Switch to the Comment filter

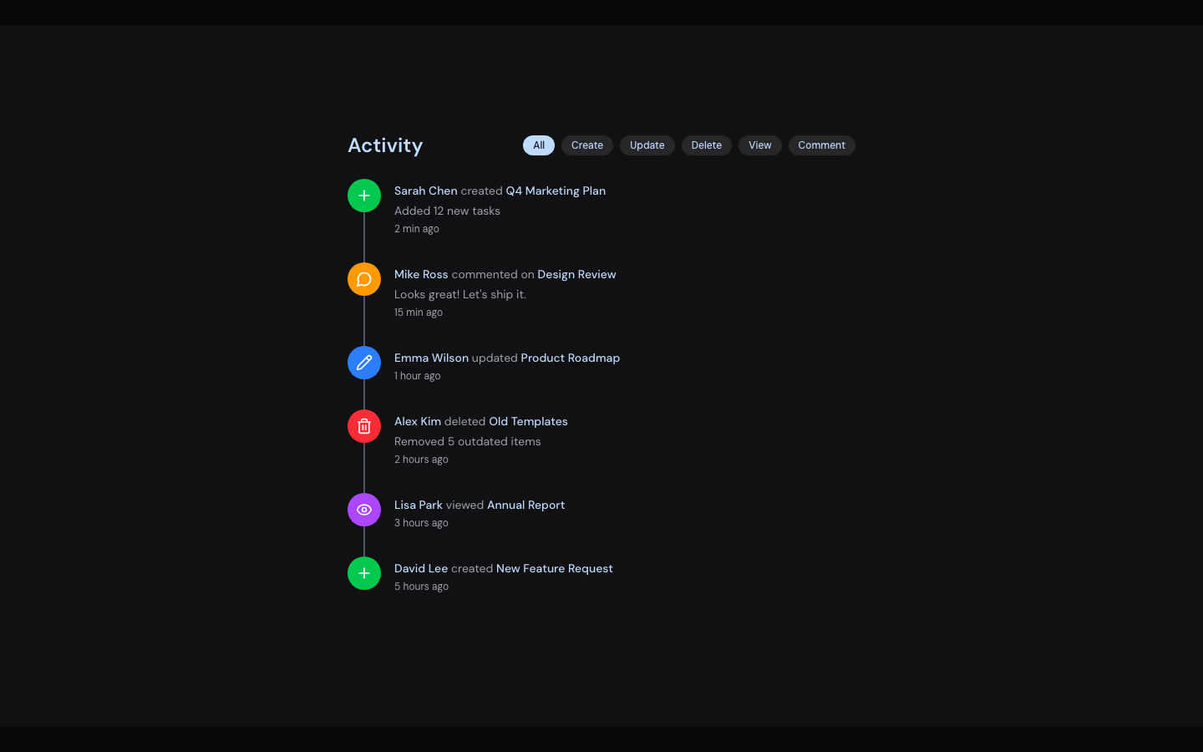821,145
